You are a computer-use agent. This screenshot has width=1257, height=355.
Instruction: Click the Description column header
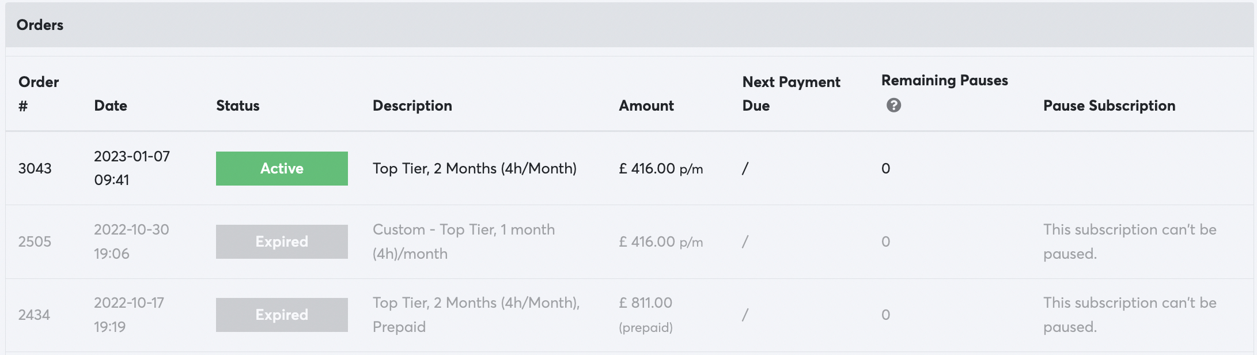coord(412,105)
